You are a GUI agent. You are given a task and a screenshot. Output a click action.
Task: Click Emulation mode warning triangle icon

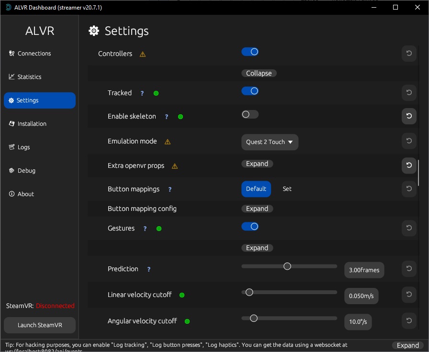(168, 142)
